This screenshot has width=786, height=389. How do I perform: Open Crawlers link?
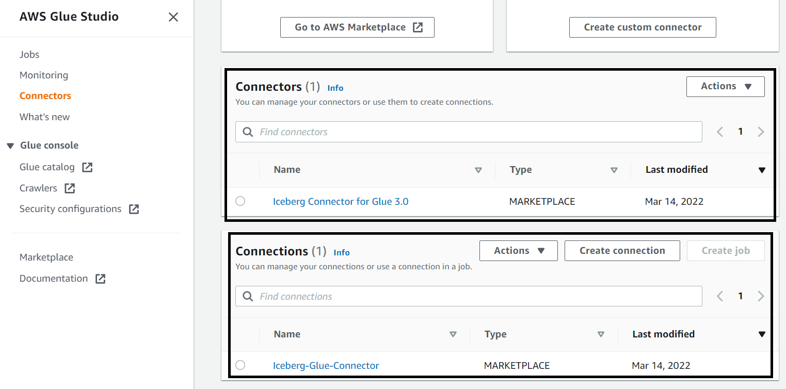[x=38, y=188]
